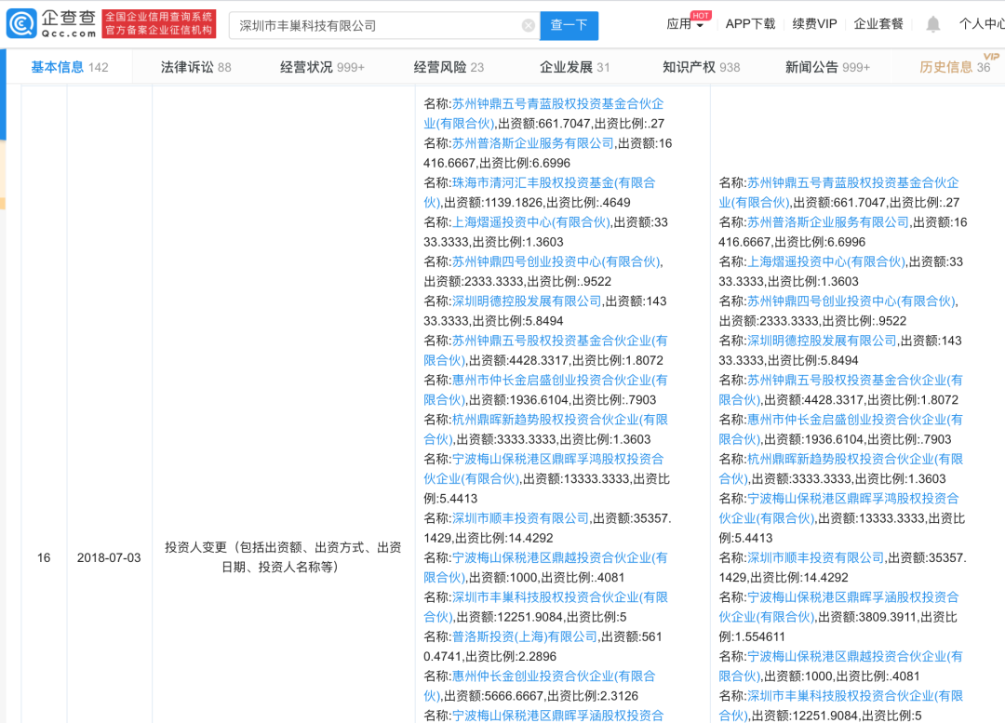The height and width of the screenshot is (723, 1005).
Task: View the 新闻公告 tab
Action: pos(827,67)
